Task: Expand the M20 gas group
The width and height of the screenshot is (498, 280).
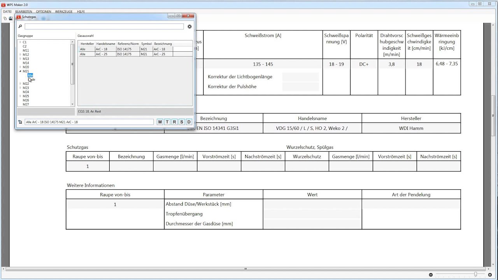Action: coord(20,67)
